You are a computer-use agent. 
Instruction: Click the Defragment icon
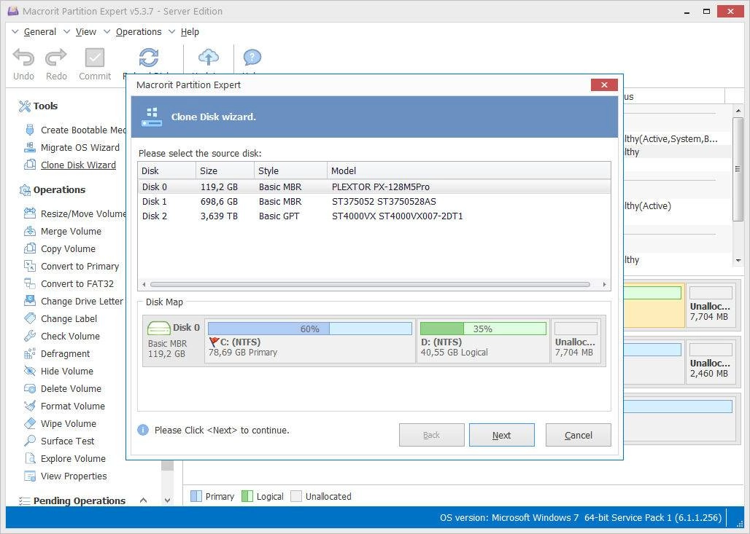(x=30, y=353)
